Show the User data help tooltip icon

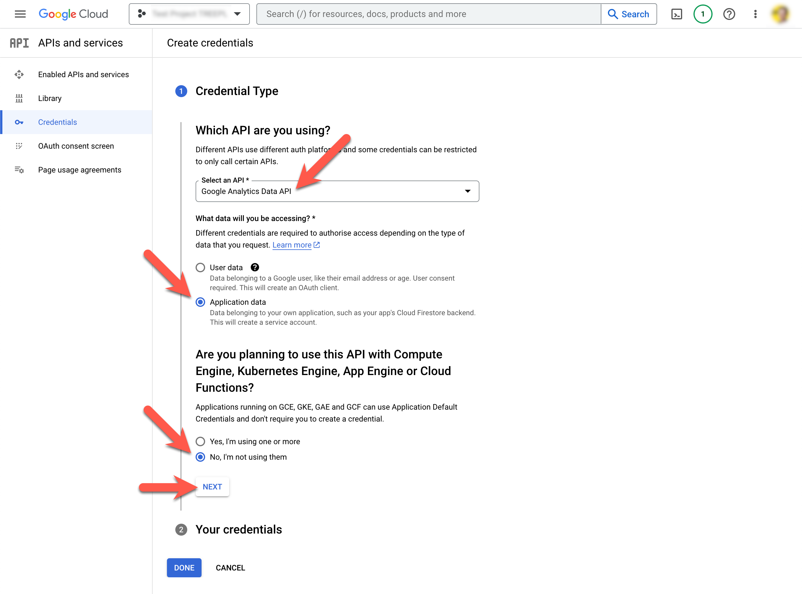pyautogui.click(x=255, y=268)
